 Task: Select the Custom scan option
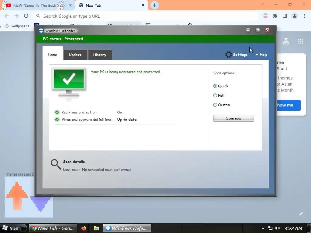(x=215, y=105)
